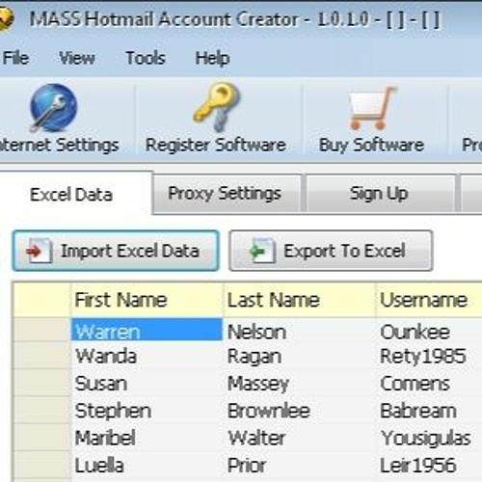This screenshot has width=482, height=482.
Task: Switch to the Excel Data tab
Action: pos(76,195)
